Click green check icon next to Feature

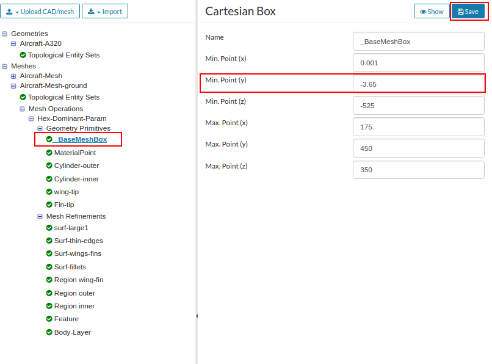click(49, 319)
